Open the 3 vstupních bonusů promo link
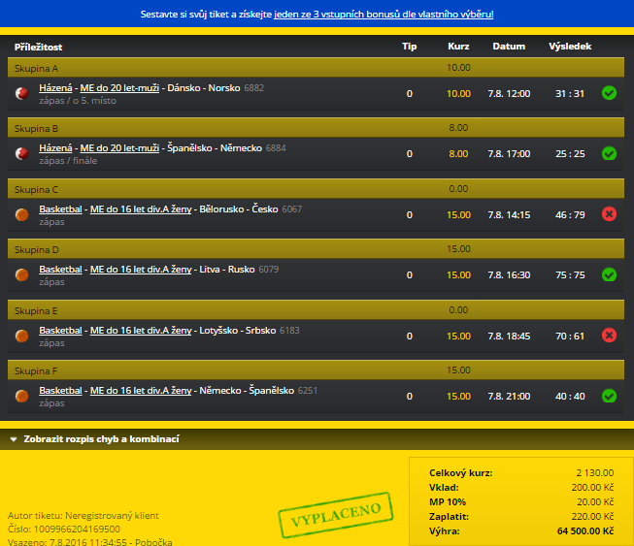 pos(383,16)
